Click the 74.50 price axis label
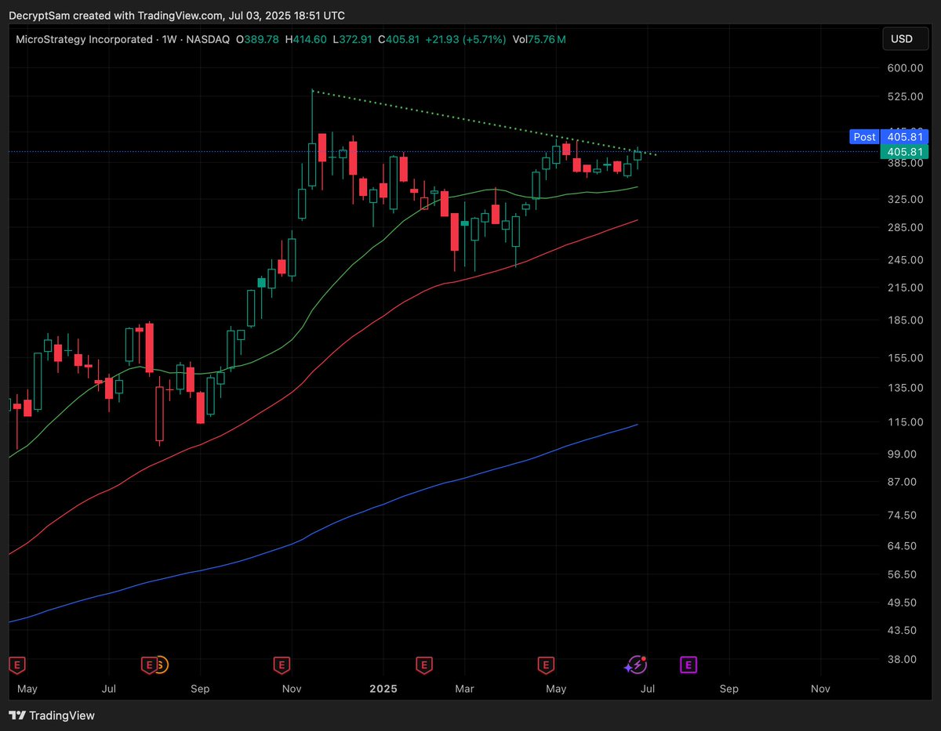The height and width of the screenshot is (731, 941). 903,515
